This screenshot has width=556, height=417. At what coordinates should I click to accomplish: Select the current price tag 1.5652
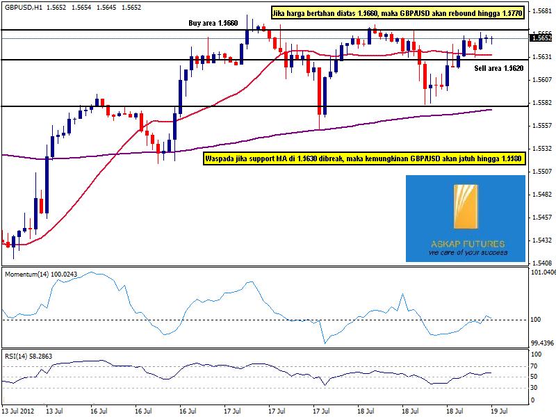(541, 38)
